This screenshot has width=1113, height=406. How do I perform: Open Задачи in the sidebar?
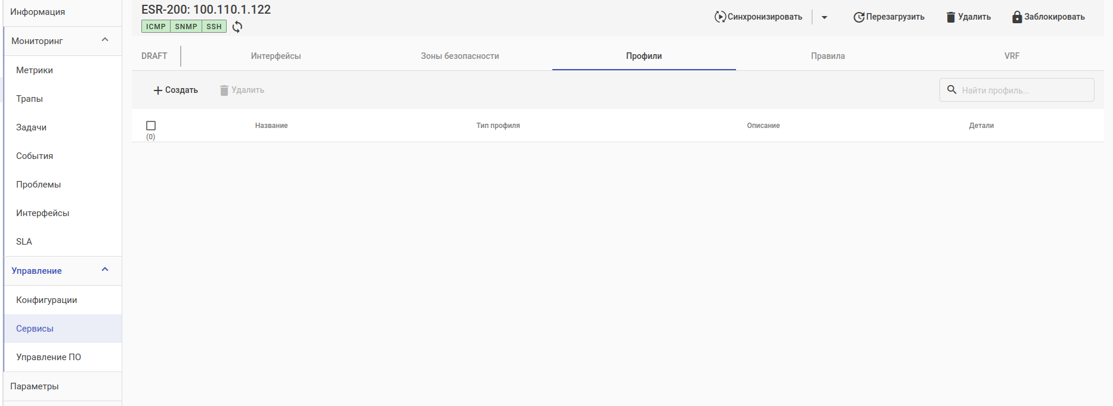click(x=63, y=127)
